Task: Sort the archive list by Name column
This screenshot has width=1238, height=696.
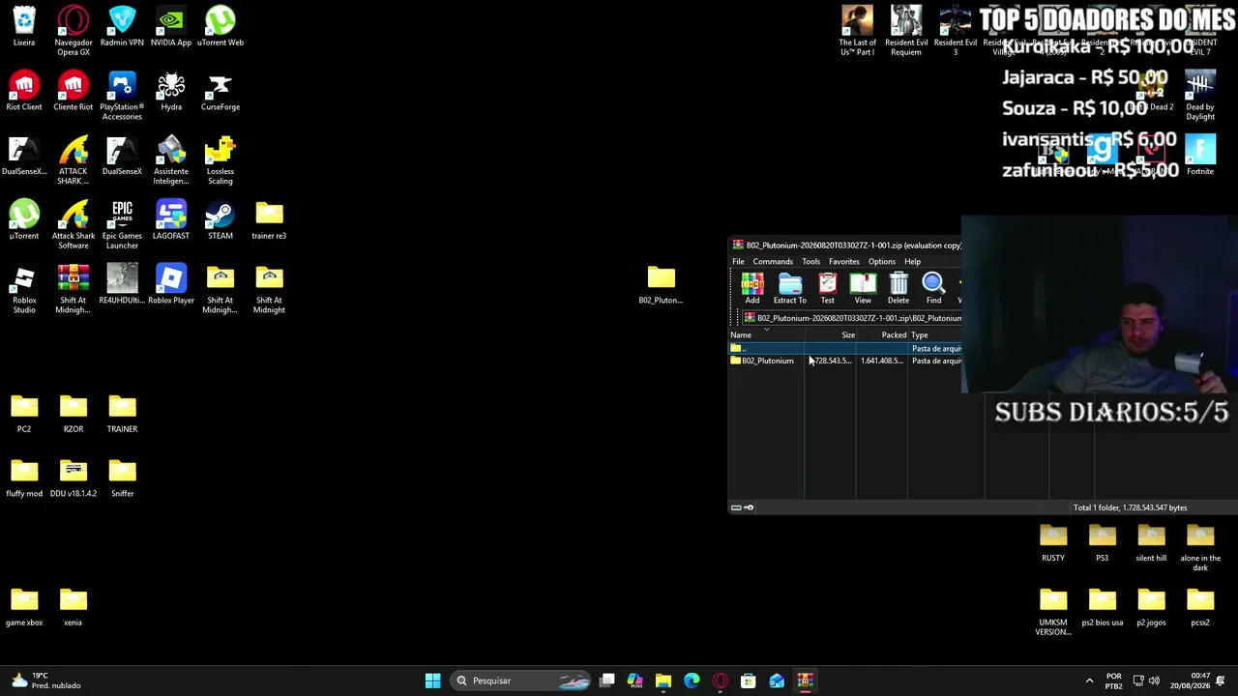Action: coord(767,335)
